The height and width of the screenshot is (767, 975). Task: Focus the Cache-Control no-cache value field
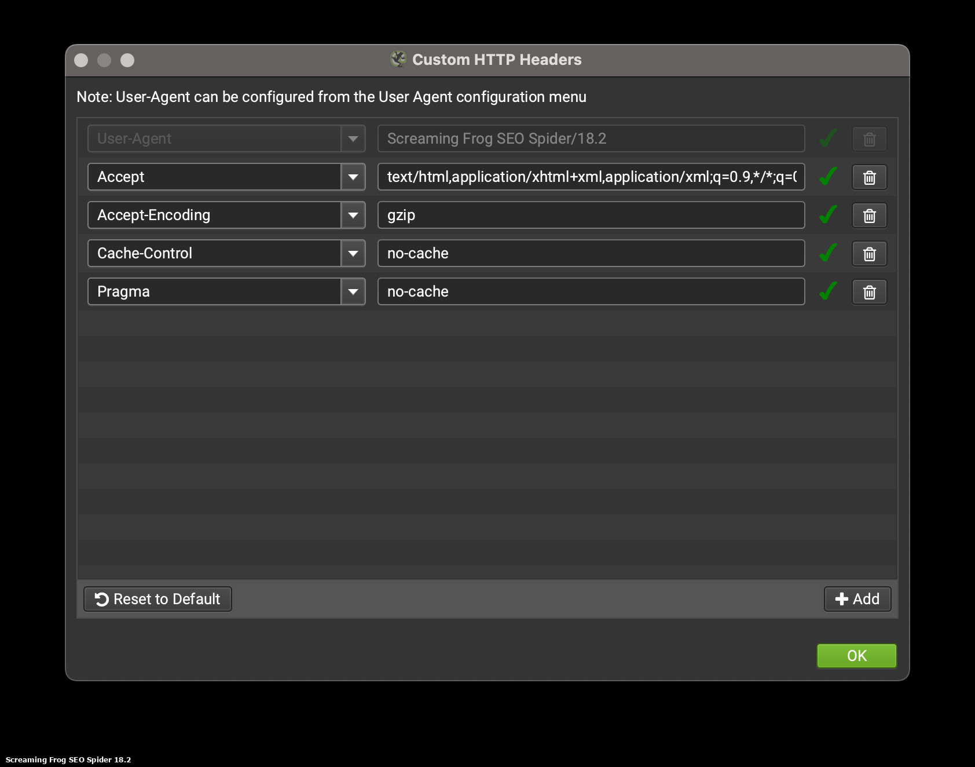591,253
